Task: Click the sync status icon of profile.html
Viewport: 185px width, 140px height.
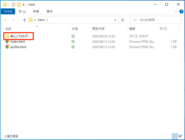Action: point(73,47)
